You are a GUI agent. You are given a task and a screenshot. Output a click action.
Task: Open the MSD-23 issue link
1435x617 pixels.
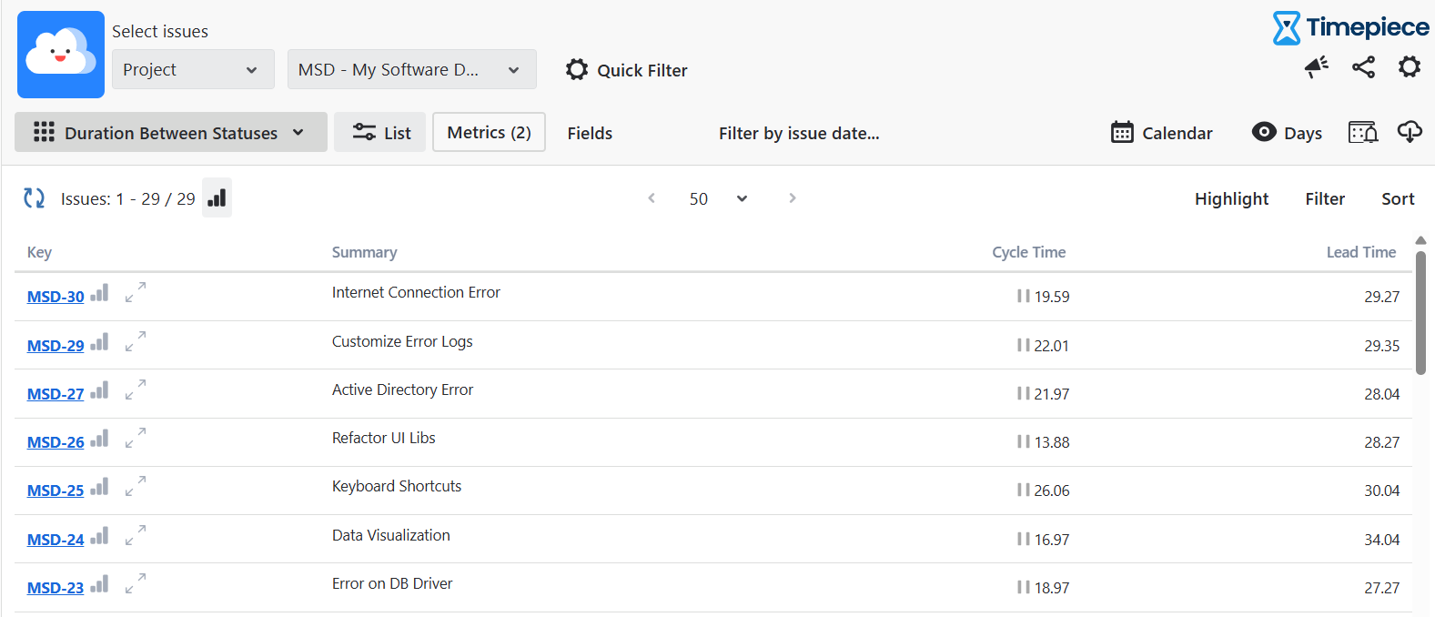point(56,588)
